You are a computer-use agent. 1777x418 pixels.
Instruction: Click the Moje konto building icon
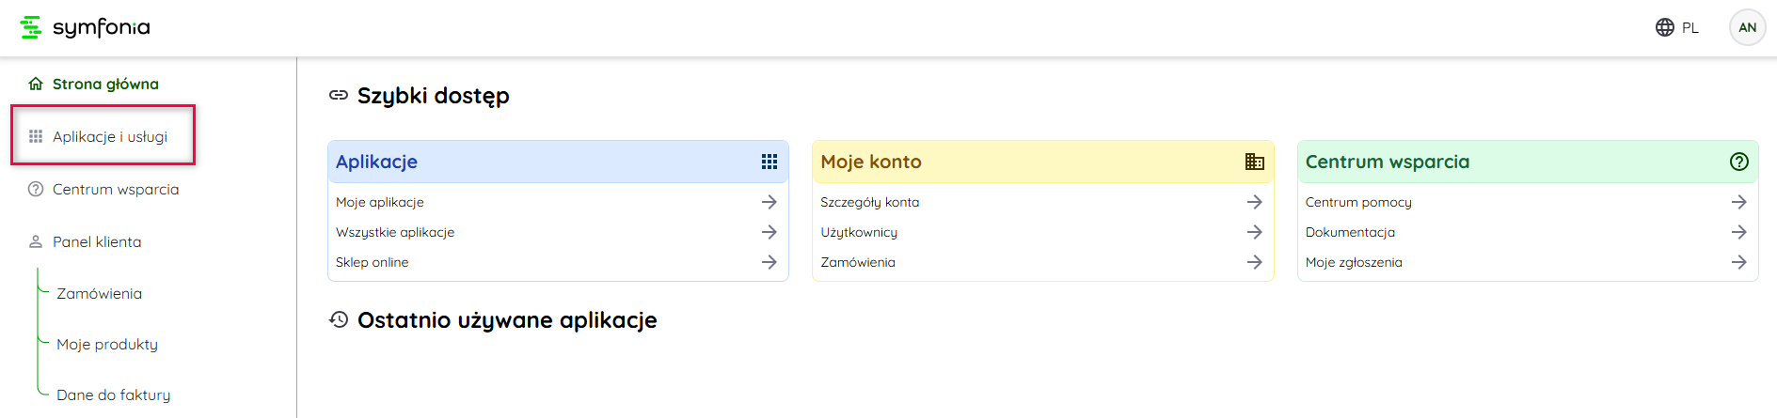pyautogui.click(x=1254, y=162)
